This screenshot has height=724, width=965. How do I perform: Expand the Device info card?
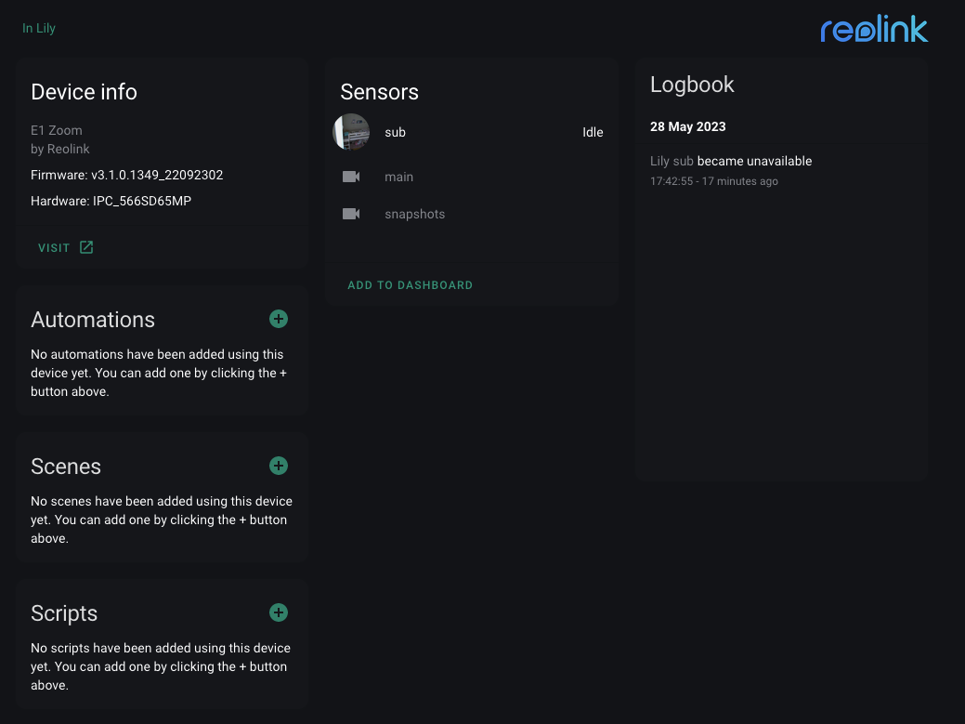pos(84,92)
